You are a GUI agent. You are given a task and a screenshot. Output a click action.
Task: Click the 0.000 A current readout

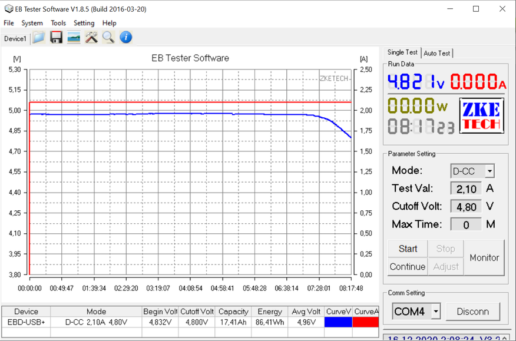point(478,81)
